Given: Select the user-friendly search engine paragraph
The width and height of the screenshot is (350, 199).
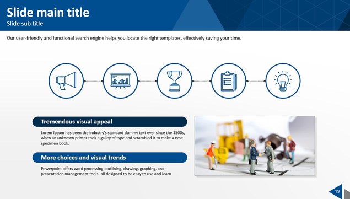Looking at the screenshot, I should 124,38.
